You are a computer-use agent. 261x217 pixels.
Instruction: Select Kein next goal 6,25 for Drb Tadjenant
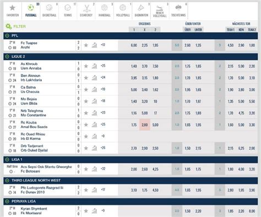tap(241, 148)
